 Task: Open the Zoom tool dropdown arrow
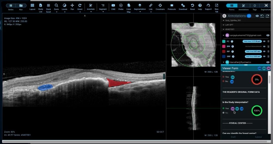[56, 12]
